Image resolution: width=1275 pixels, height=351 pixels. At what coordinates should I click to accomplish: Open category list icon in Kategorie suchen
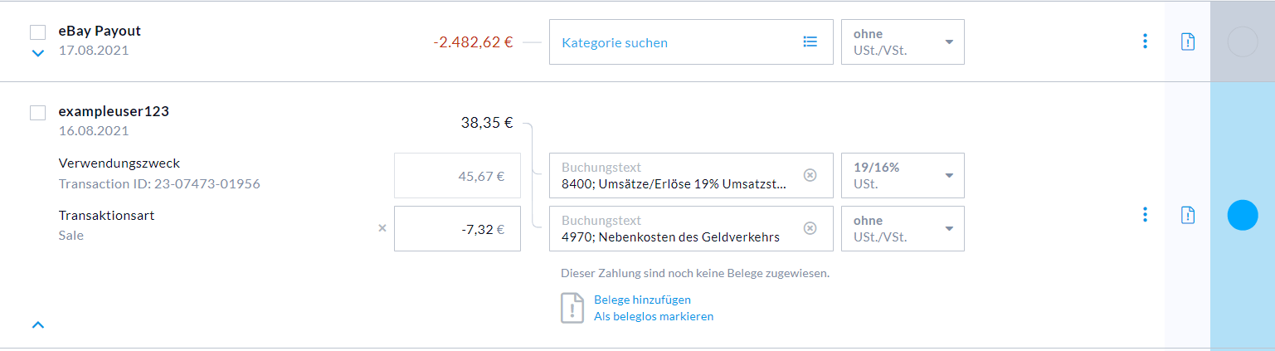810,41
